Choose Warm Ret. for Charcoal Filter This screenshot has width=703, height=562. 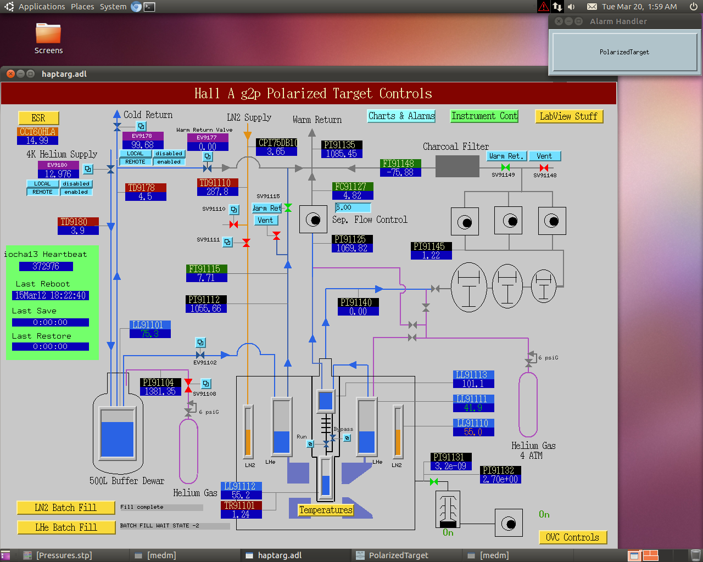click(506, 156)
